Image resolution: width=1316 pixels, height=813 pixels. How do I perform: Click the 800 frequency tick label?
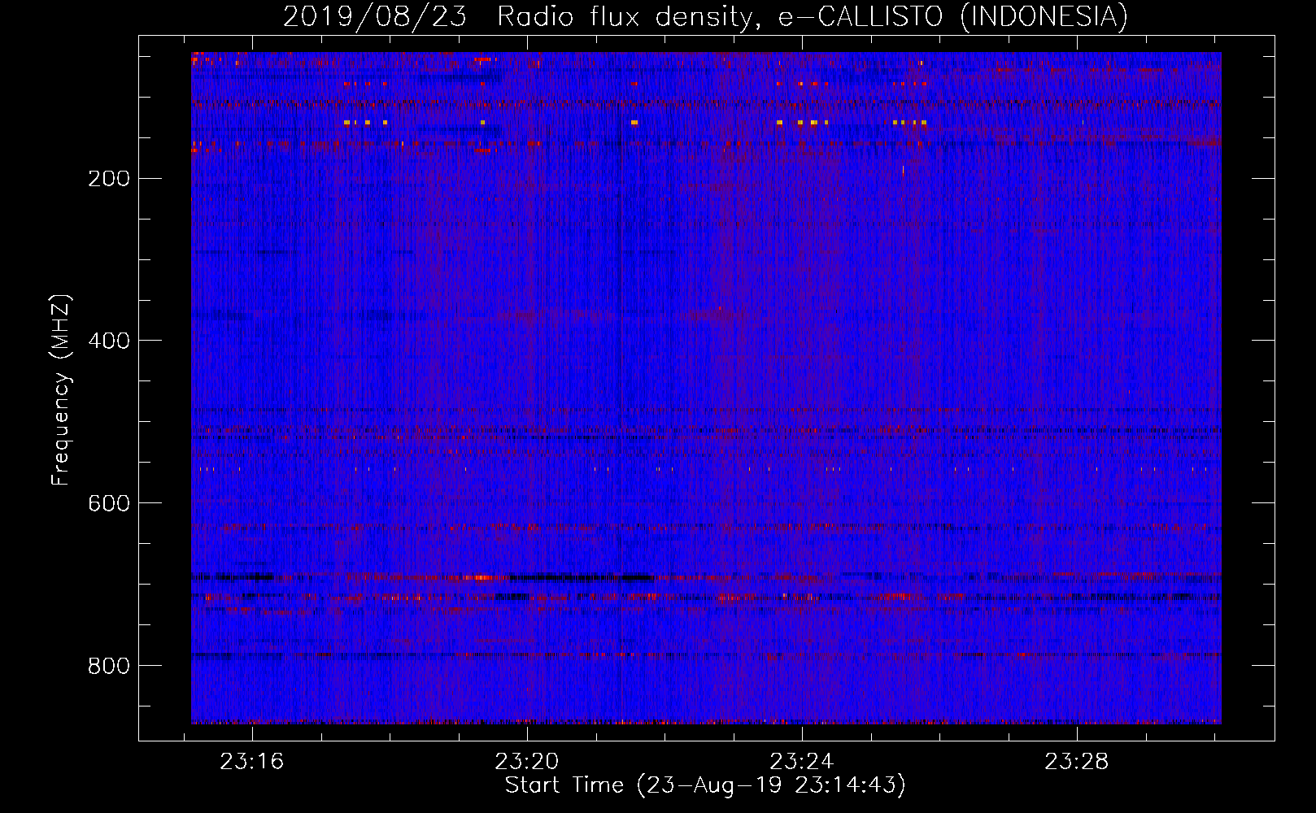[x=109, y=667]
